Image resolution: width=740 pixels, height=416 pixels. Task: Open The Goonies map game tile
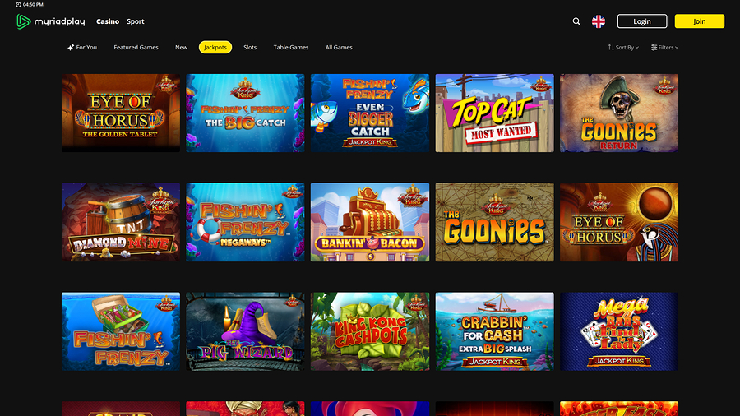tap(495, 222)
